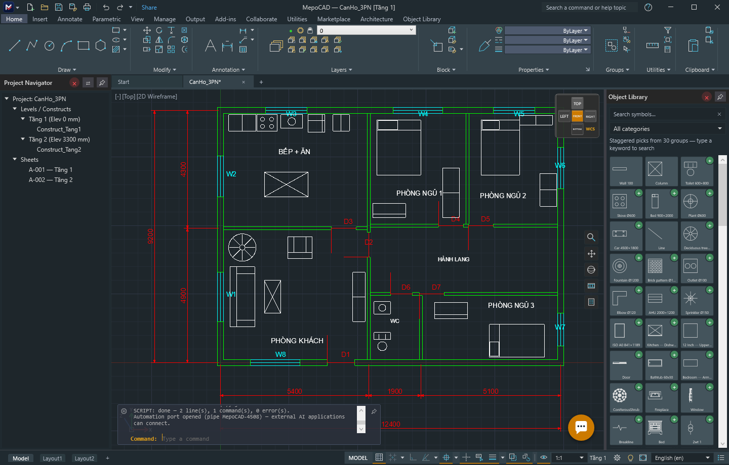Click the Pan navigation icon
Image resolution: width=729 pixels, height=465 pixels.
[591, 254]
